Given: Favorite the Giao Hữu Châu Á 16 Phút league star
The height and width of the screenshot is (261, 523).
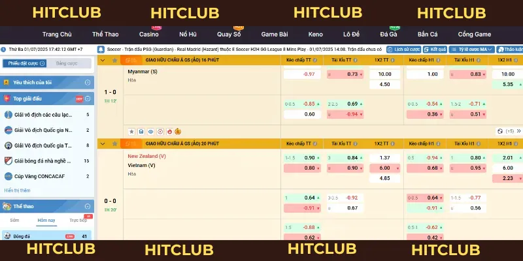Looking at the screenshot, I should click(x=114, y=60).
